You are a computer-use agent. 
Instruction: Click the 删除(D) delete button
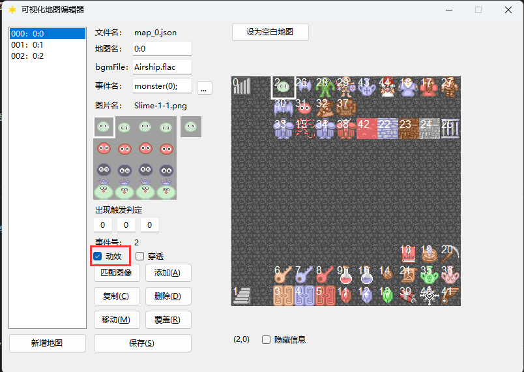tap(168, 296)
